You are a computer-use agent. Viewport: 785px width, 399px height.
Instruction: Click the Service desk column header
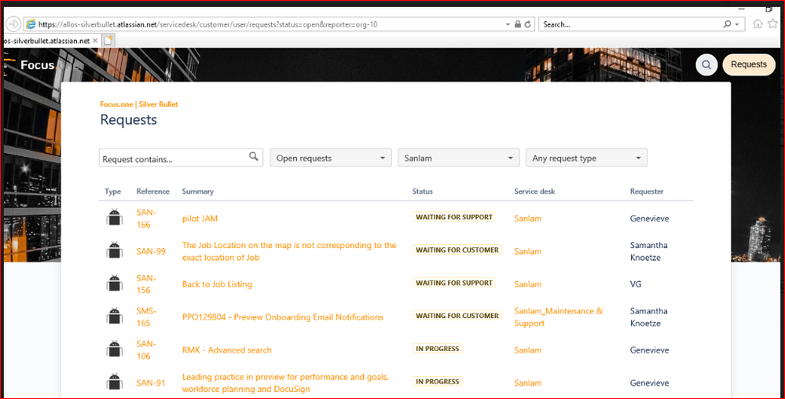[534, 191]
